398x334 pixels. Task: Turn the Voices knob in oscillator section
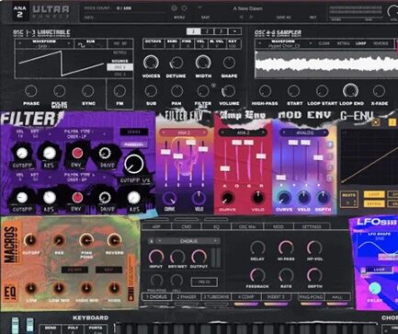point(151,63)
